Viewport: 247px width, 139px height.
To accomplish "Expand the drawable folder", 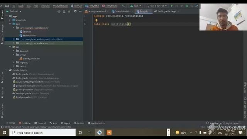I will 13,51.
